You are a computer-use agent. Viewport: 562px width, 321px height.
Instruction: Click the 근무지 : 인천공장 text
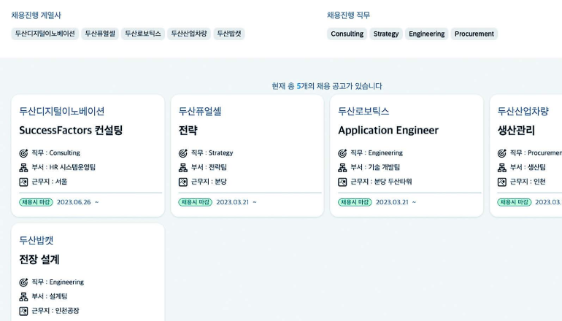tap(55, 311)
